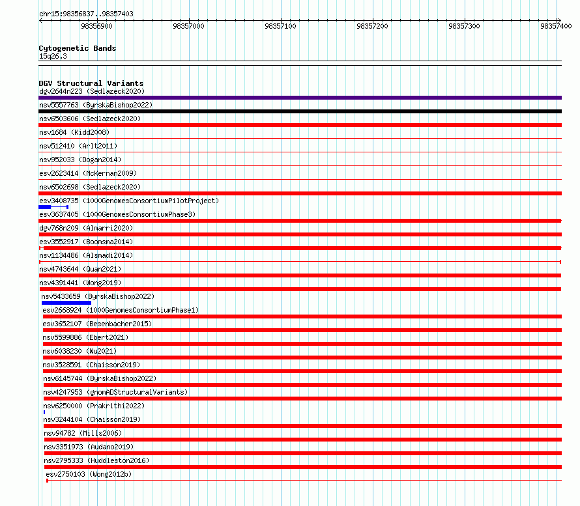This screenshot has width=580, height=506.
Task: Click nsv6502698 (Sedlazeck2020) label
Action: 90,187
